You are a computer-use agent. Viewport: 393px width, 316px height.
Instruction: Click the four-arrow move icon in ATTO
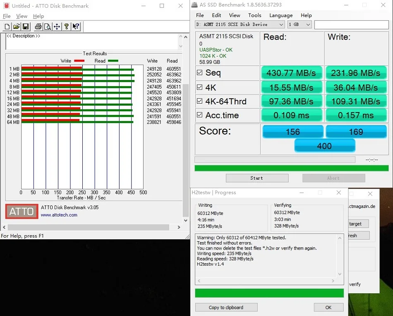click(57, 26)
